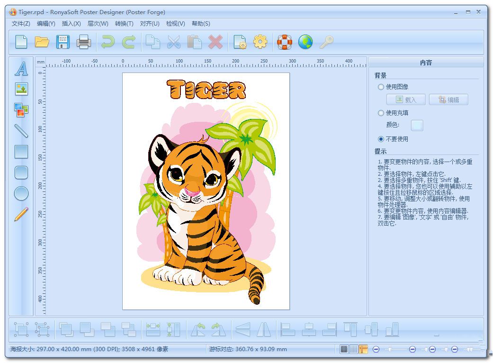
Task: Open the 文件(Z) menu
Action: 21,24
